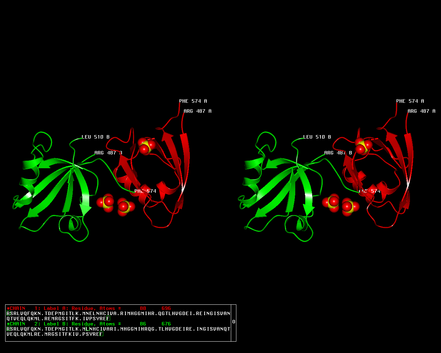Click the LEU 510 B label in right view
The image size is (441, 353).
(317, 137)
